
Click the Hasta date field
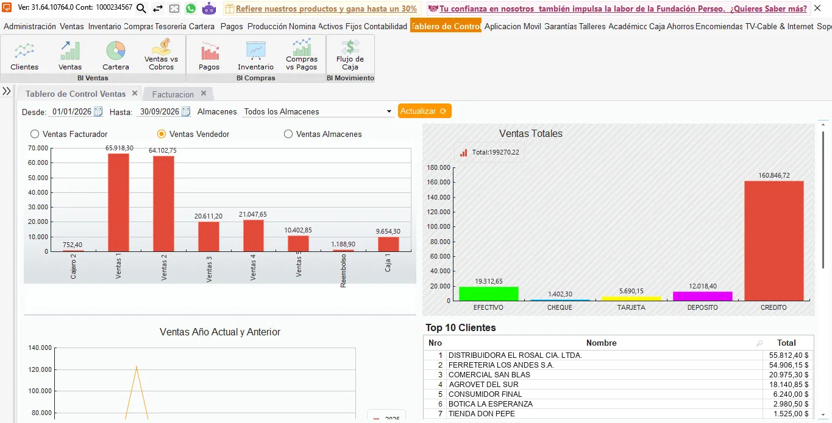(x=159, y=111)
